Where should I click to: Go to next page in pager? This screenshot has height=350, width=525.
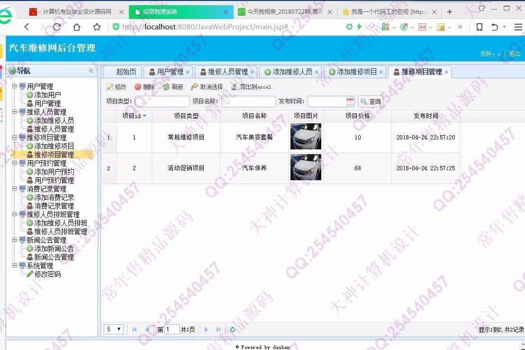click(x=206, y=330)
